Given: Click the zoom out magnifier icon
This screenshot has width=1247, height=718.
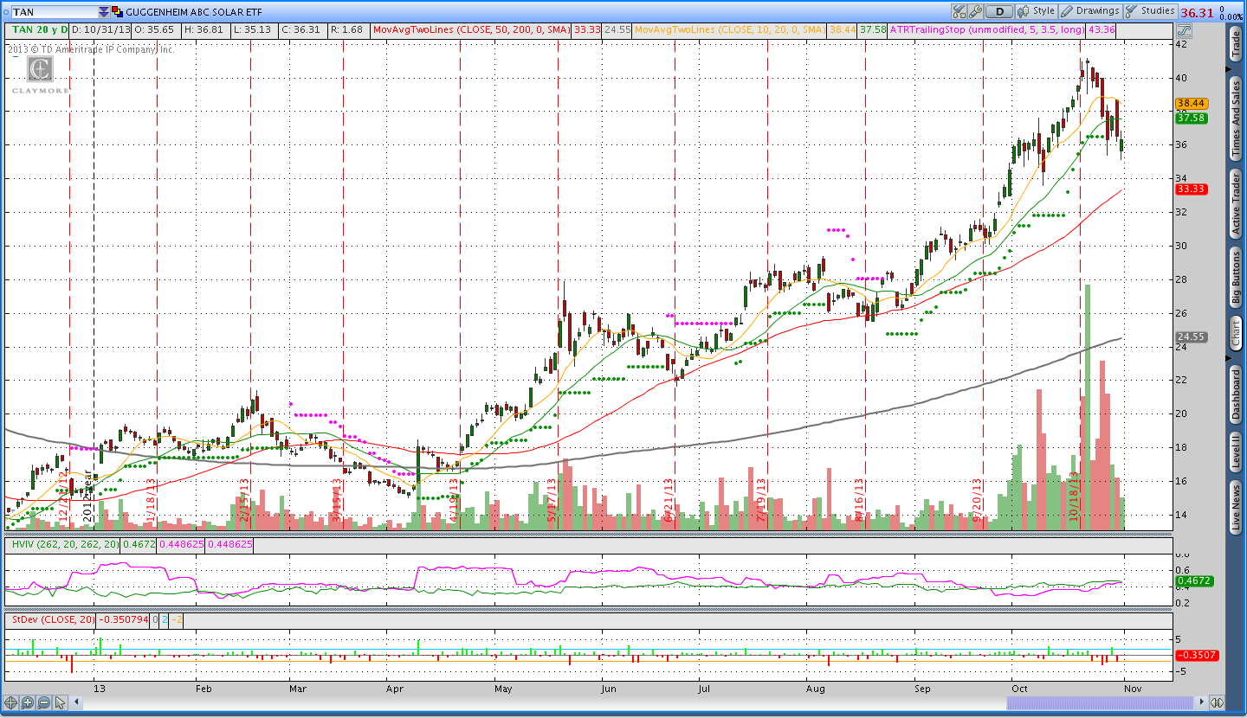Looking at the screenshot, I should (x=45, y=702).
